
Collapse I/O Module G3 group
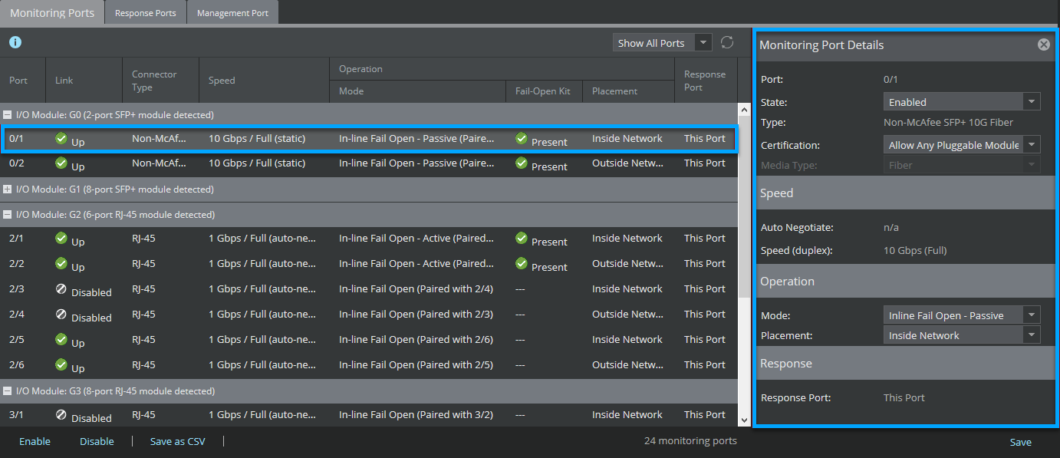[x=7, y=390]
